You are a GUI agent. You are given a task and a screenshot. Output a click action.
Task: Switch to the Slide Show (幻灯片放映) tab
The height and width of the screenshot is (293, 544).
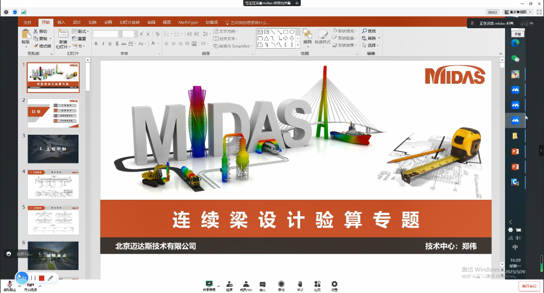[x=130, y=23]
